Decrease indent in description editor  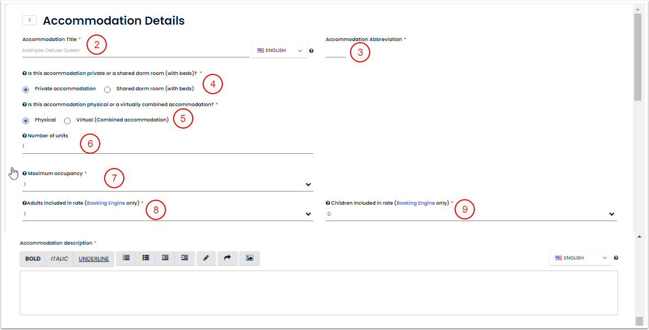point(165,258)
